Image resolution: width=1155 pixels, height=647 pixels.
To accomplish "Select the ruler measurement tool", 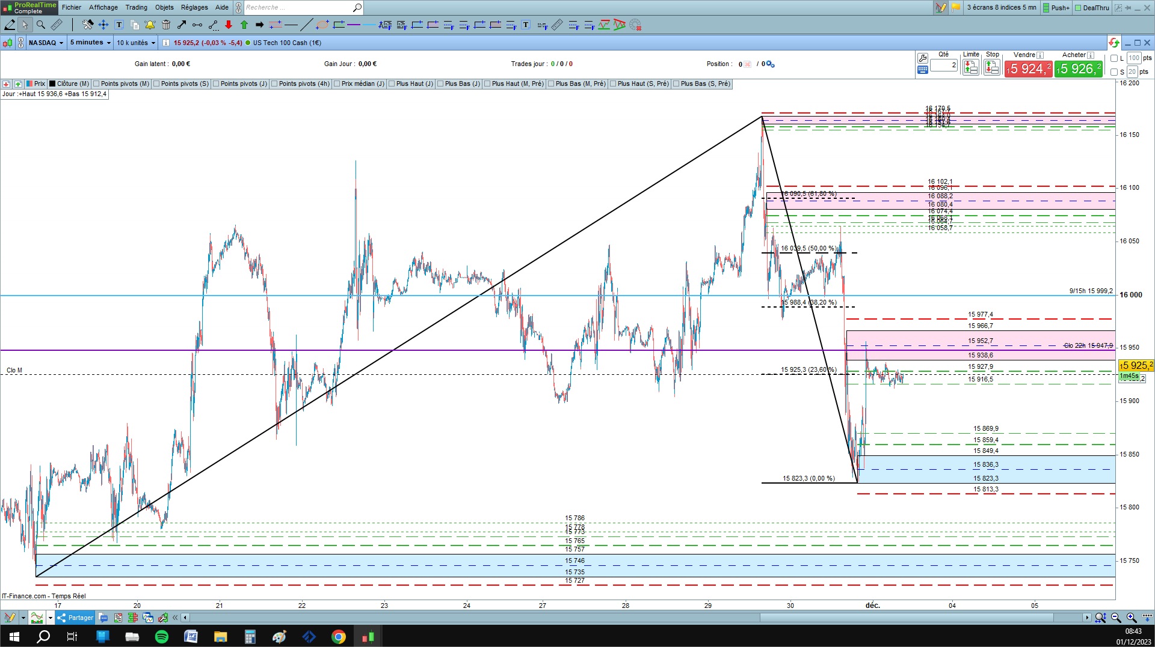I will 57,25.
